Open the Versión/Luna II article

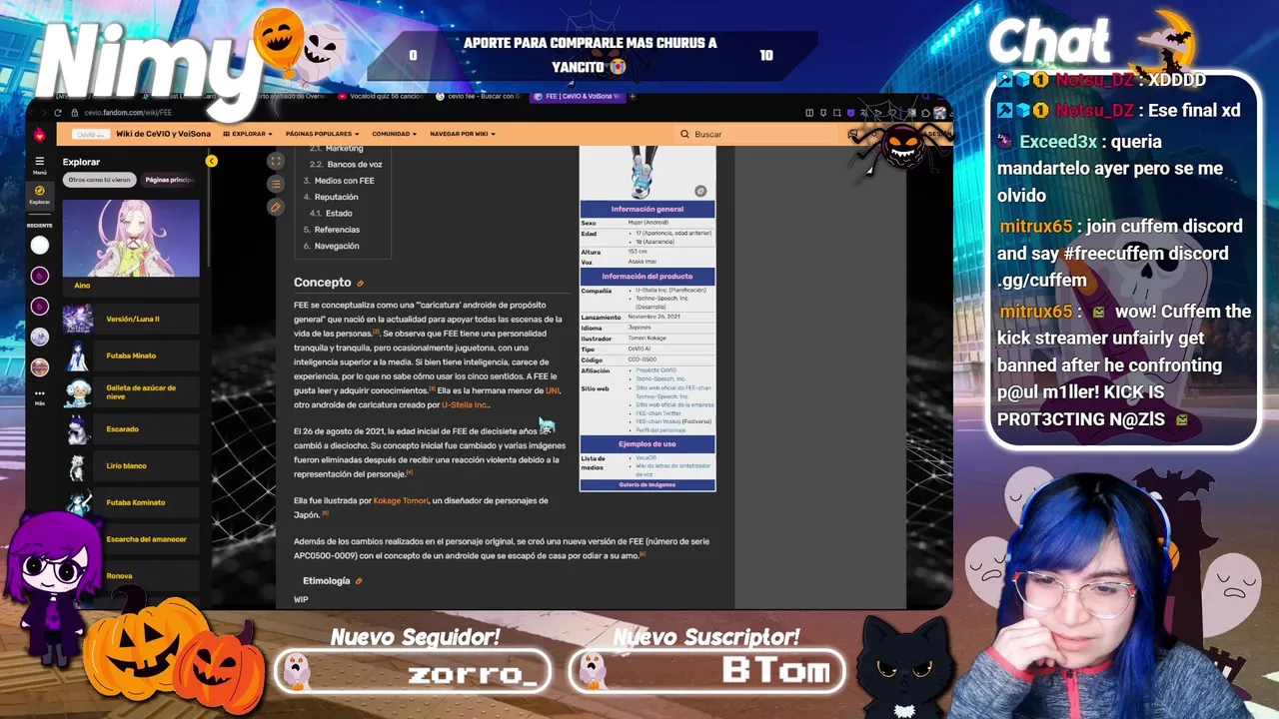point(132,319)
